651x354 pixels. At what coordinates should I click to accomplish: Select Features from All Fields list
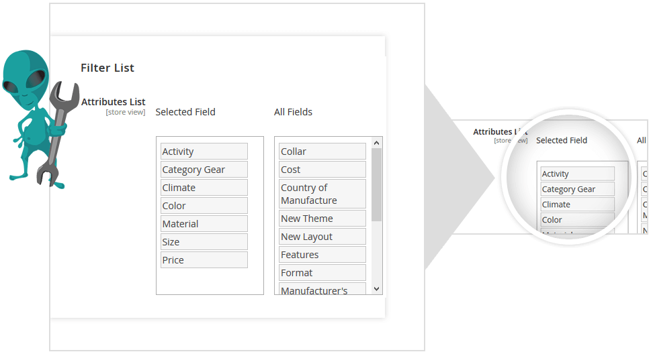[x=322, y=255]
